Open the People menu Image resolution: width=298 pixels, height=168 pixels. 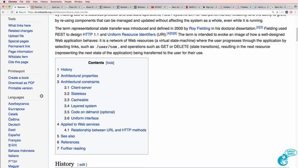(68, 2)
